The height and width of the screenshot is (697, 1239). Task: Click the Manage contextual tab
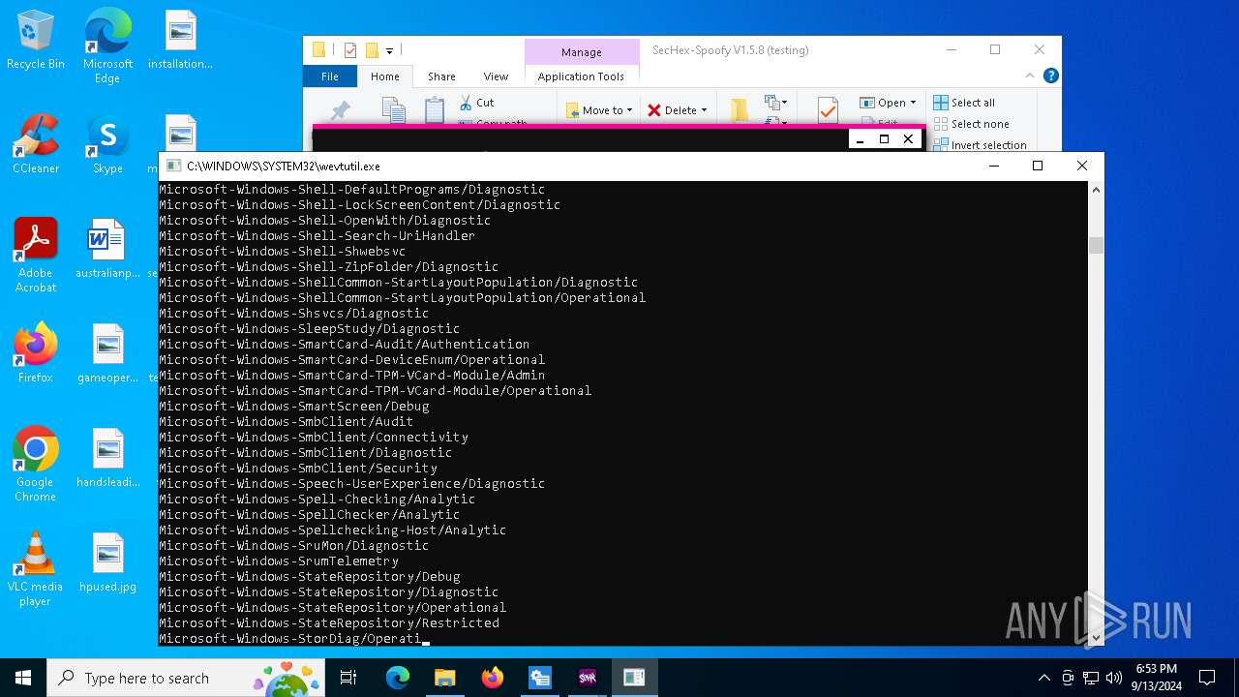[x=581, y=52]
